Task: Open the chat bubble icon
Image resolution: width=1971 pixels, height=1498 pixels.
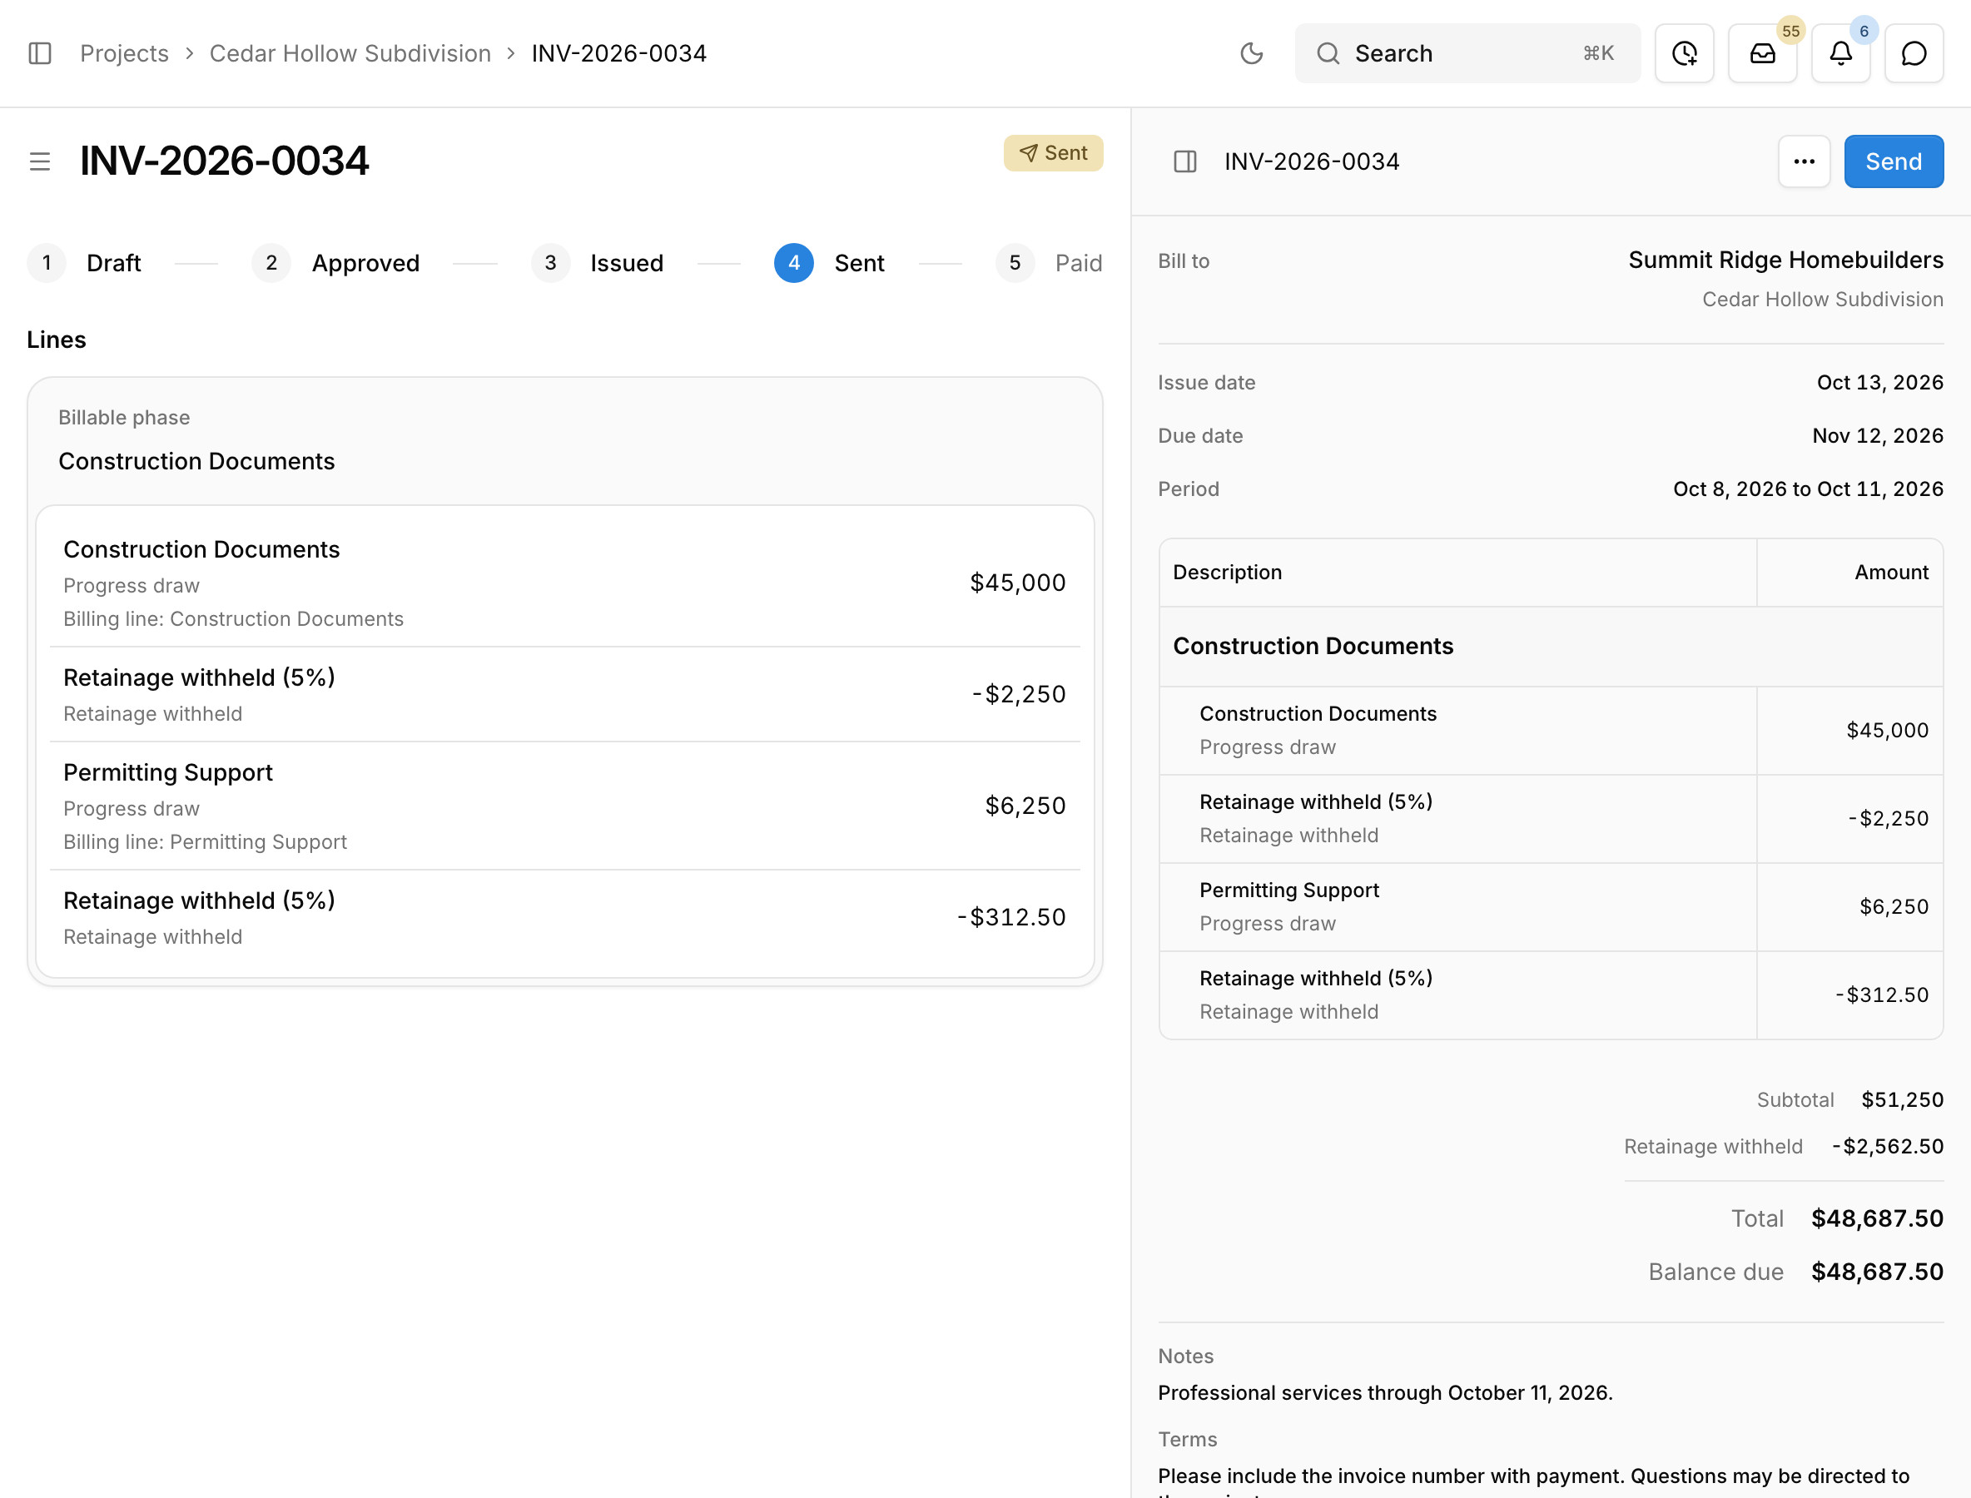Action: tap(1914, 53)
